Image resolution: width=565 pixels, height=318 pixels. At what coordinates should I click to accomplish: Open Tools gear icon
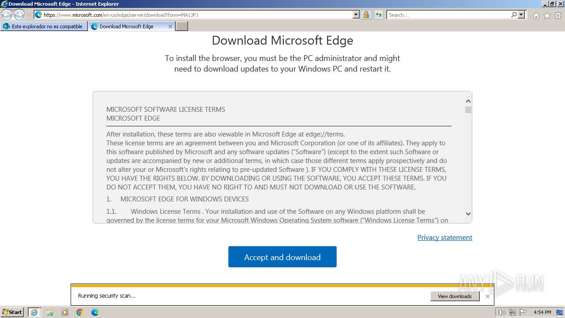[x=558, y=15]
